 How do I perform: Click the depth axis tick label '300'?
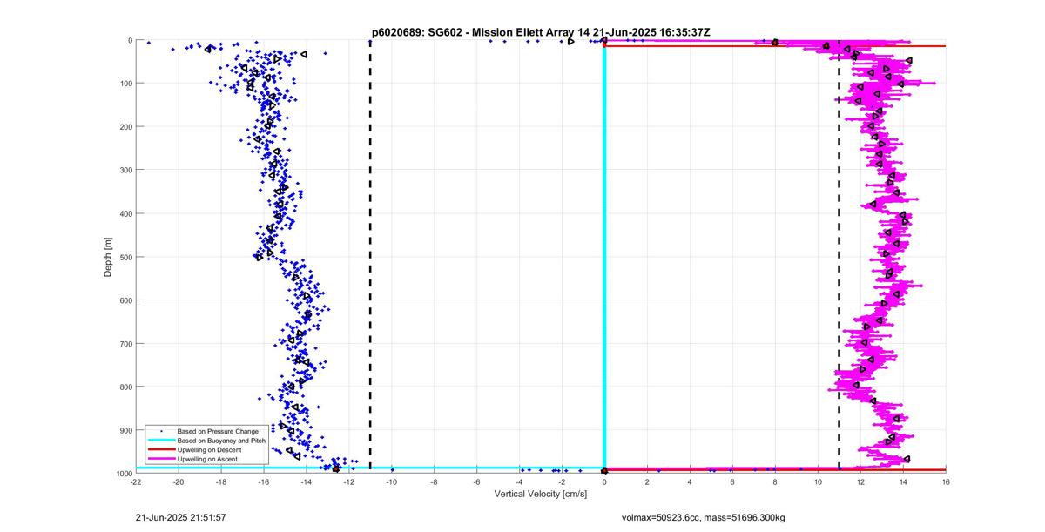(125, 170)
